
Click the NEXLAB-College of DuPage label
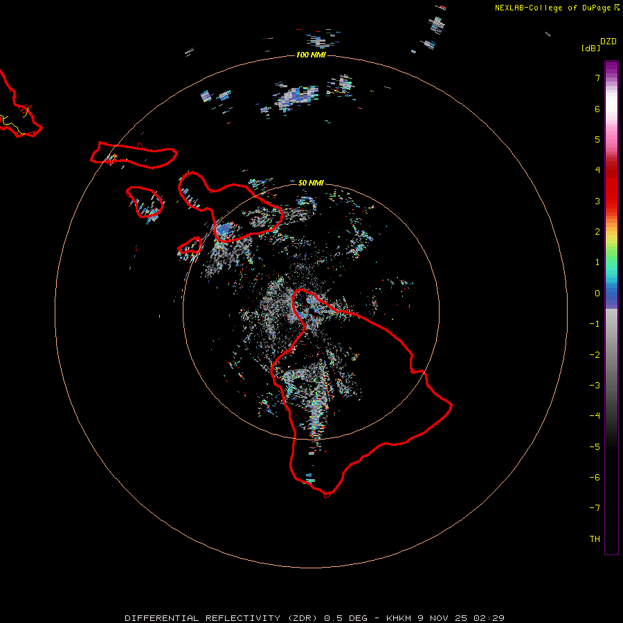pyautogui.click(x=557, y=8)
